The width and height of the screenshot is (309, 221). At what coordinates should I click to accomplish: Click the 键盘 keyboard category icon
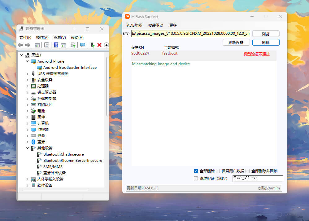pos(33,136)
